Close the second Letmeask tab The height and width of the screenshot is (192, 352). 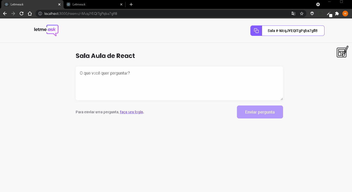(x=121, y=4)
